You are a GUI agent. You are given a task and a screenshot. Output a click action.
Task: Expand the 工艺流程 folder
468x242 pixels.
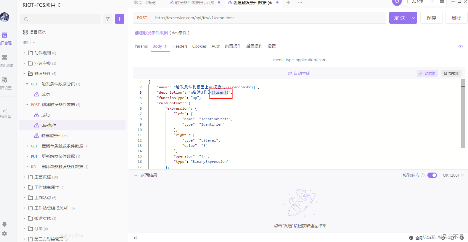click(x=24, y=177)
